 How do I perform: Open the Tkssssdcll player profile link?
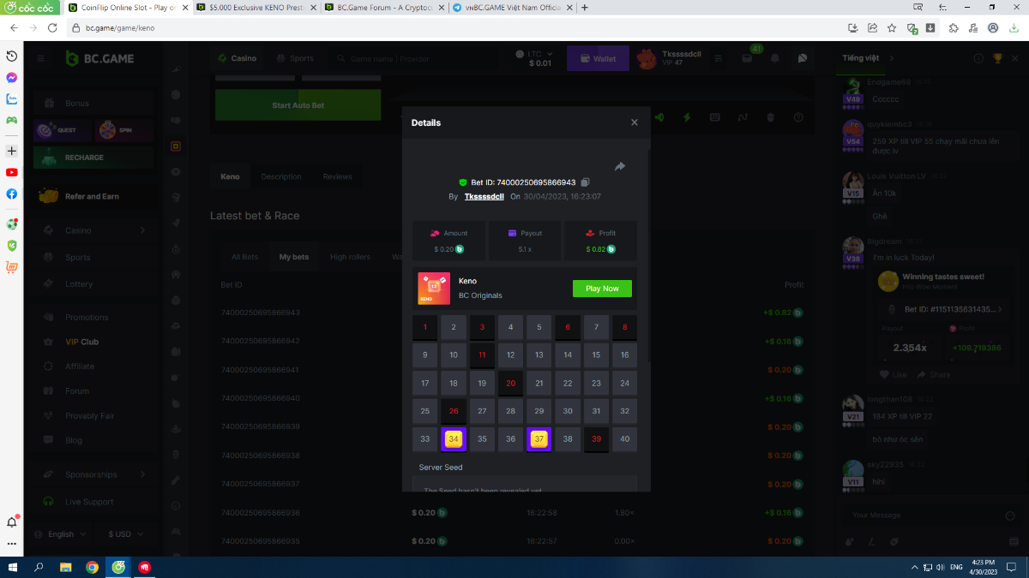(484, 196)
